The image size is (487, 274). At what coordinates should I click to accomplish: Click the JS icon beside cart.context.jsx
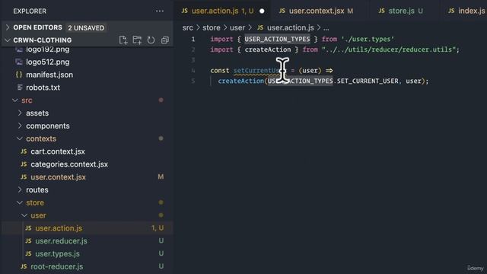click(x=24, y=151)
